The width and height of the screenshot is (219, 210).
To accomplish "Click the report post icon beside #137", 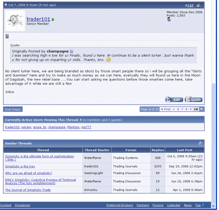I will pos(198,6).
